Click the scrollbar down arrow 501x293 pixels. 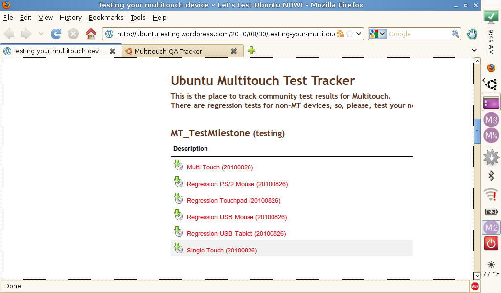477,276
